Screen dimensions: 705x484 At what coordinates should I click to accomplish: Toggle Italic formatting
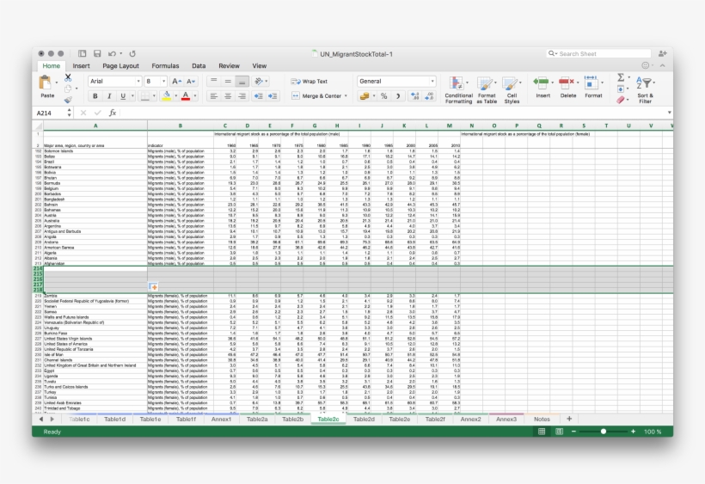[108, 96]
